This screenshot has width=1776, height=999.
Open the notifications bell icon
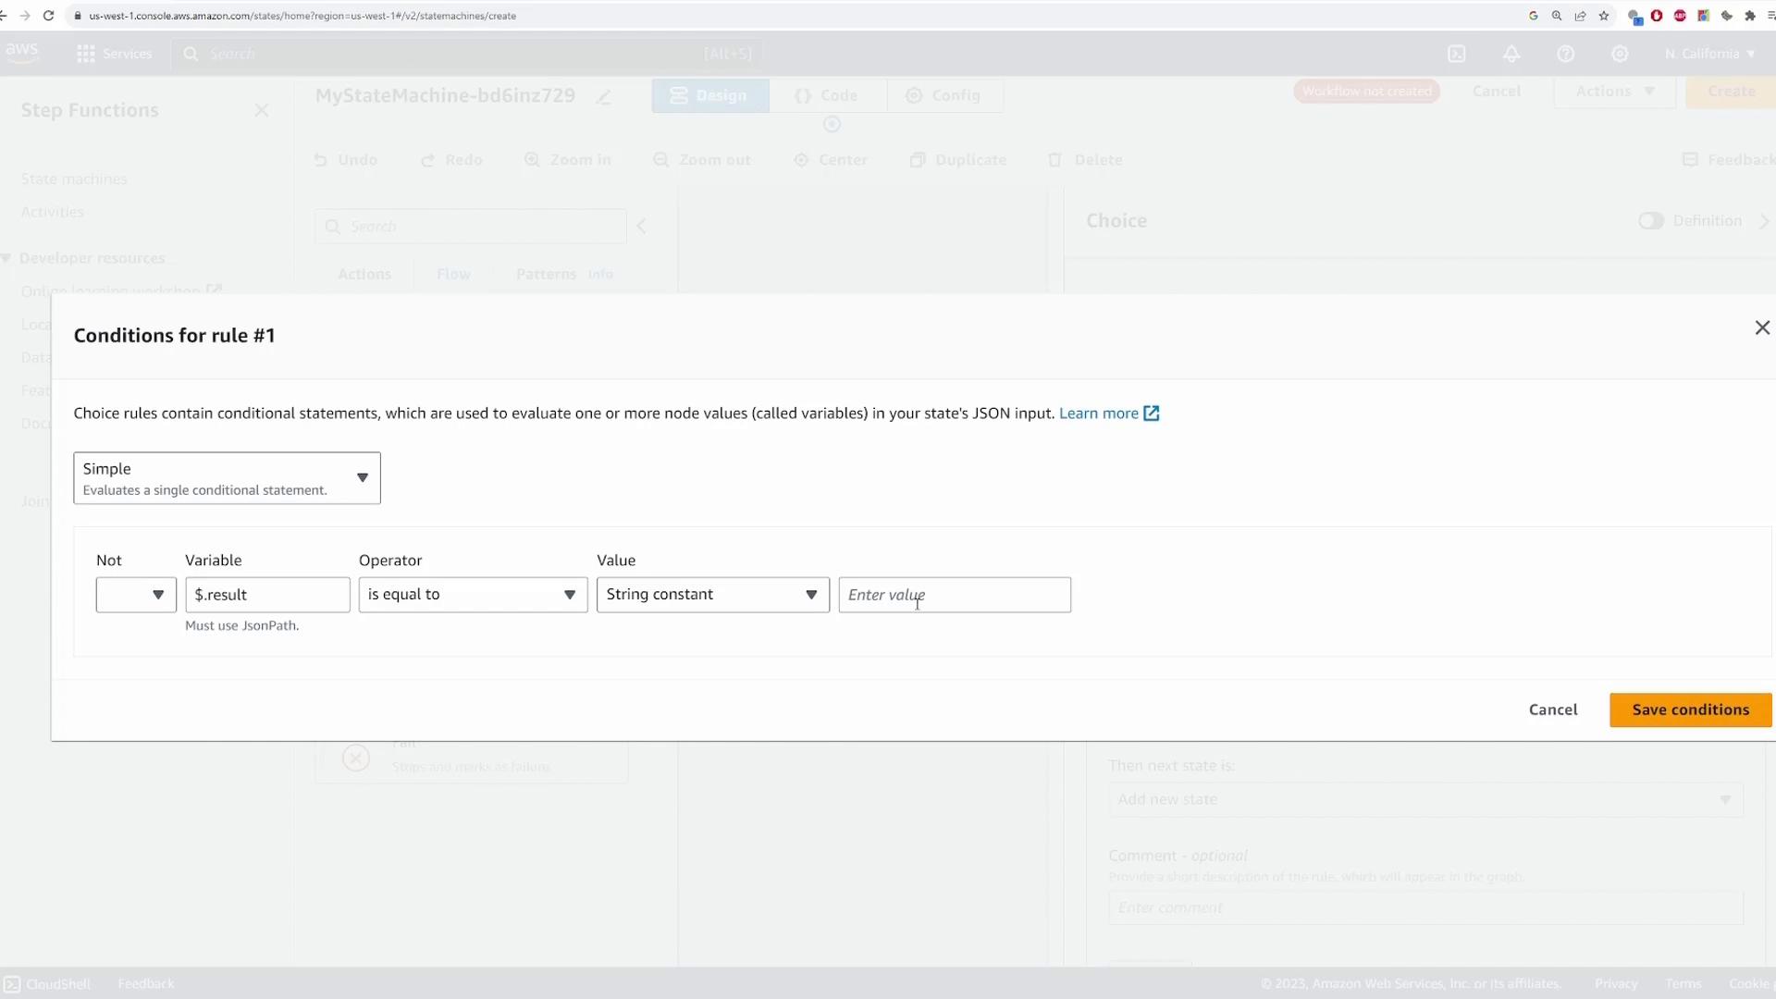[x=1511, y=54]
